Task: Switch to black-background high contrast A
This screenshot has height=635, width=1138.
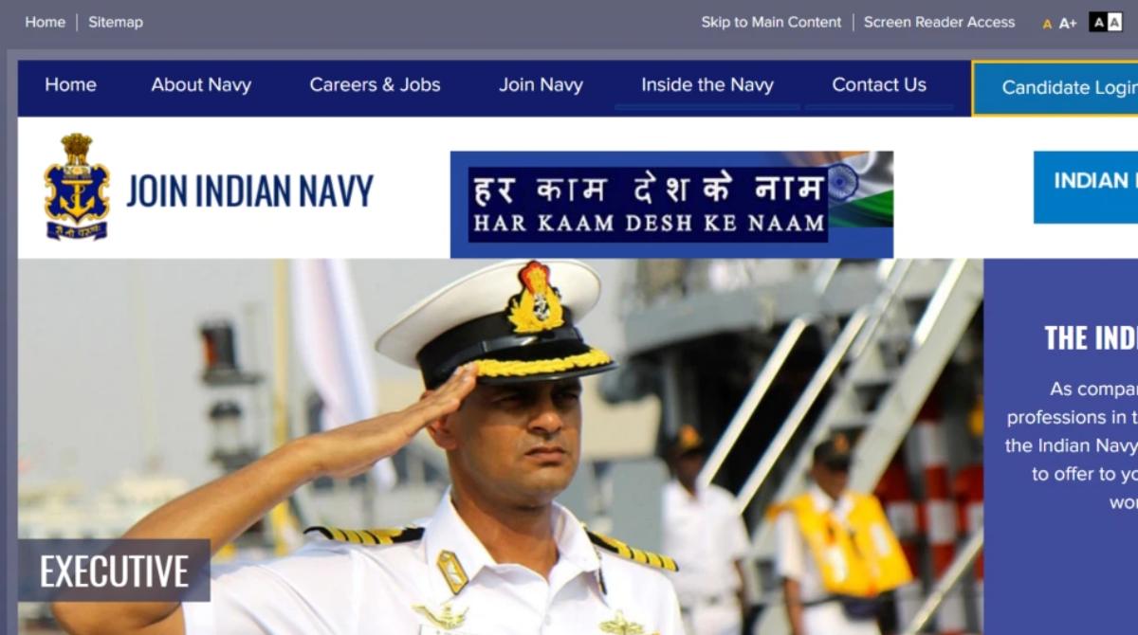Action: (x=1098, y=22)
